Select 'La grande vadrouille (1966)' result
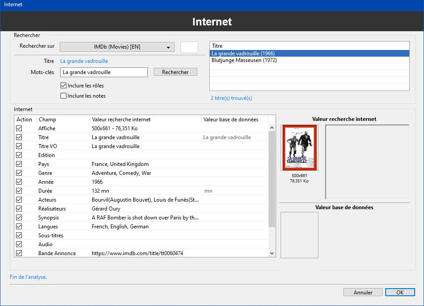Image resolution: width=424 pixels, height=306 pixels. coord(309,54)
